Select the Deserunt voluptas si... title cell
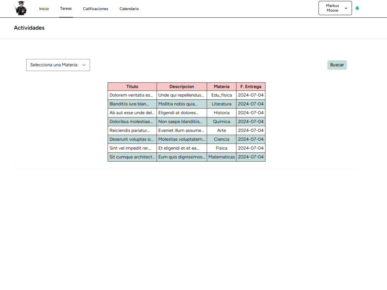The width and height of the screenshot is (387, 290). pyautogui.click(x=132, y=139)
